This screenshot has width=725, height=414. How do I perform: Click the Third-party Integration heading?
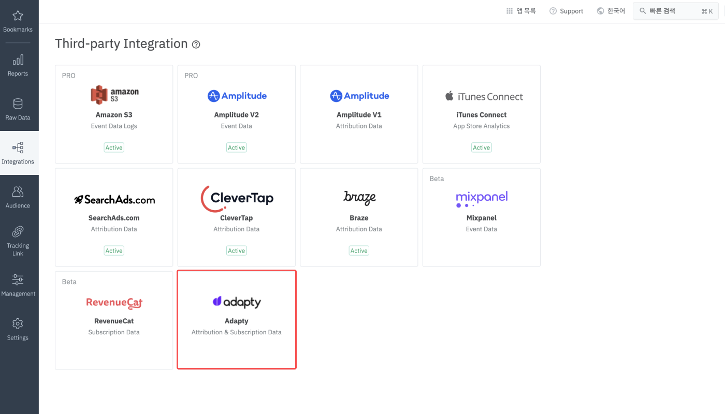(121, 43)
